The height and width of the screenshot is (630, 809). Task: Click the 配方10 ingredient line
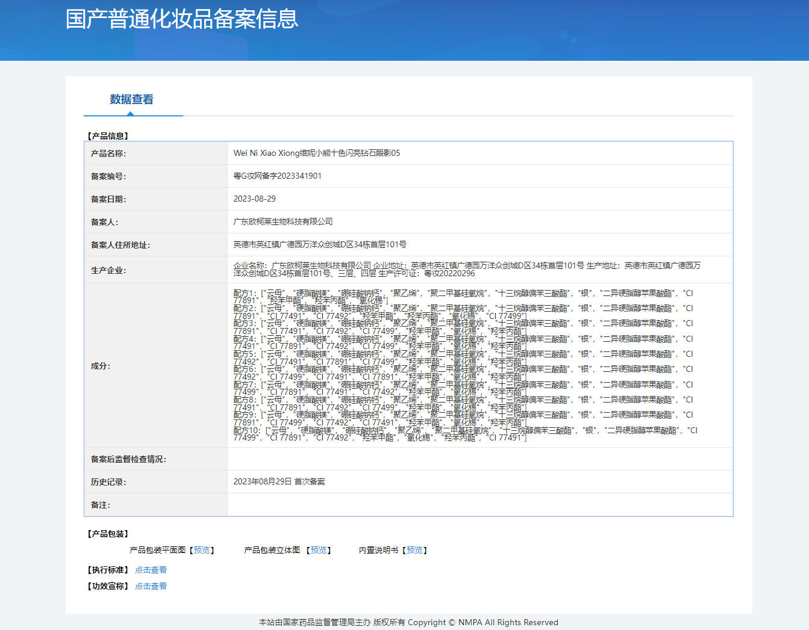pos(466,434)
